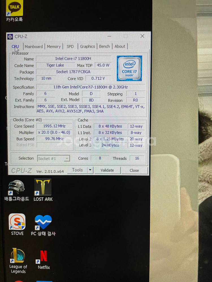Click the Bus Speed value "99.76 MHz"
212x282 pixels.
pyautogui.click(x=54, y=139)
